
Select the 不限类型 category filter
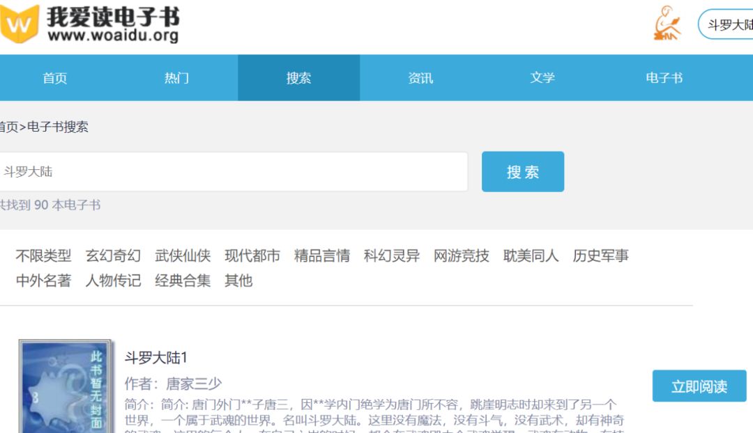pyautogui.click(x=43, y=255)
